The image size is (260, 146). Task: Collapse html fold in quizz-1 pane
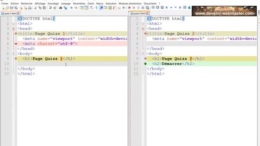13,24
